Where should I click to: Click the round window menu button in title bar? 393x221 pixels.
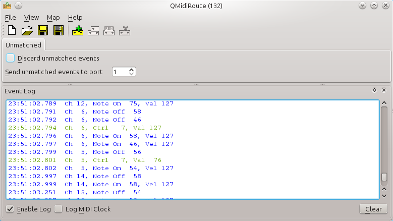(18, 5)
